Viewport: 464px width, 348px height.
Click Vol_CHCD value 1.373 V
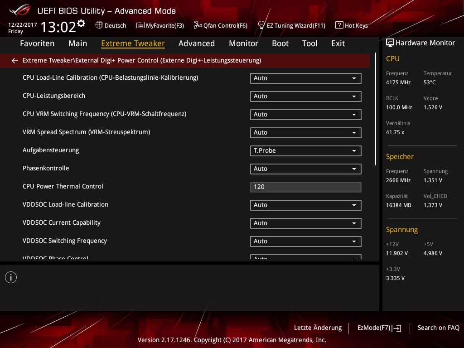tap(433, 205)
